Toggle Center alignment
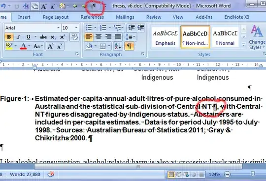The image size is (266, 181). (99, 37)
